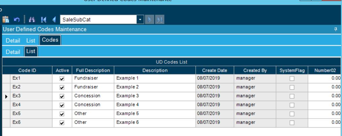Go to previous record arrow icon
Viewport: 342px width, 136px height.
point(54,20)
